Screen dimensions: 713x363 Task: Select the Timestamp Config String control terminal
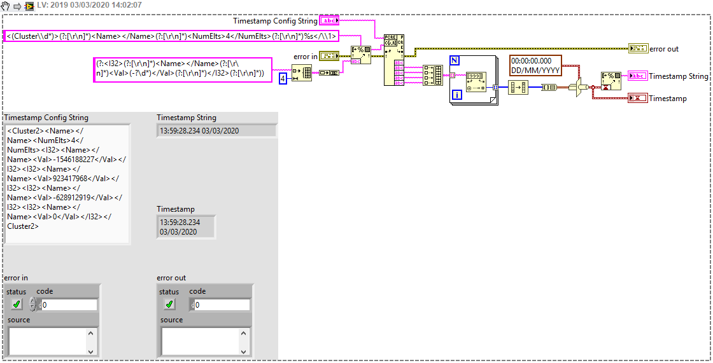328,21
